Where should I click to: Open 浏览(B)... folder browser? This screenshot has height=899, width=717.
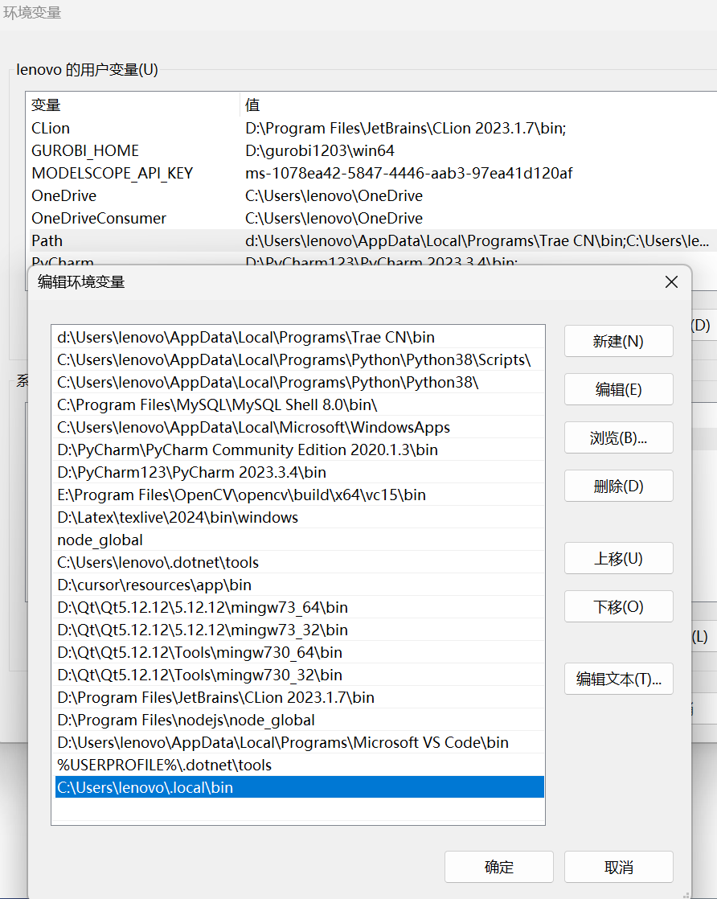coord(618,437)
